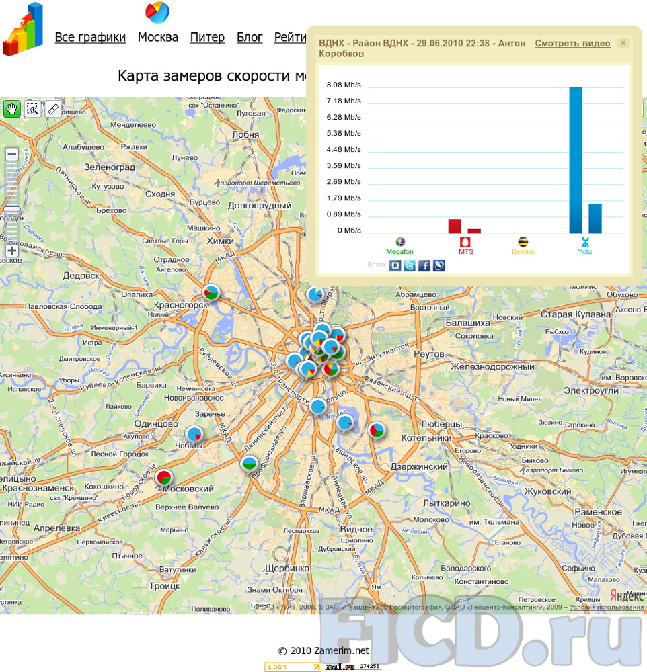Move the map zoom level slider handle

(x=12, y=209)
